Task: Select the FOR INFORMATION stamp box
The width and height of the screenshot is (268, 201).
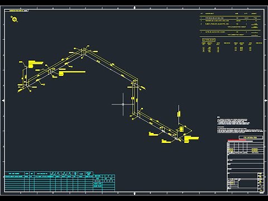Action: pyautogui.click(x=251, y=137)
